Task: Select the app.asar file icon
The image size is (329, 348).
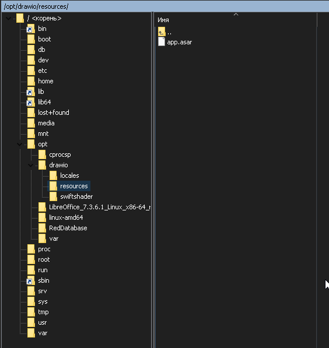Action: click(x=162, y=41)
